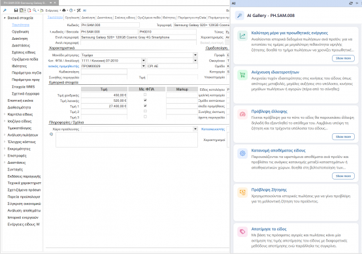Image resolution: width=362 pixels, height=254 pixels.
Task: Click the pink tag icon on the item valuation card
Action: [242, 232]
